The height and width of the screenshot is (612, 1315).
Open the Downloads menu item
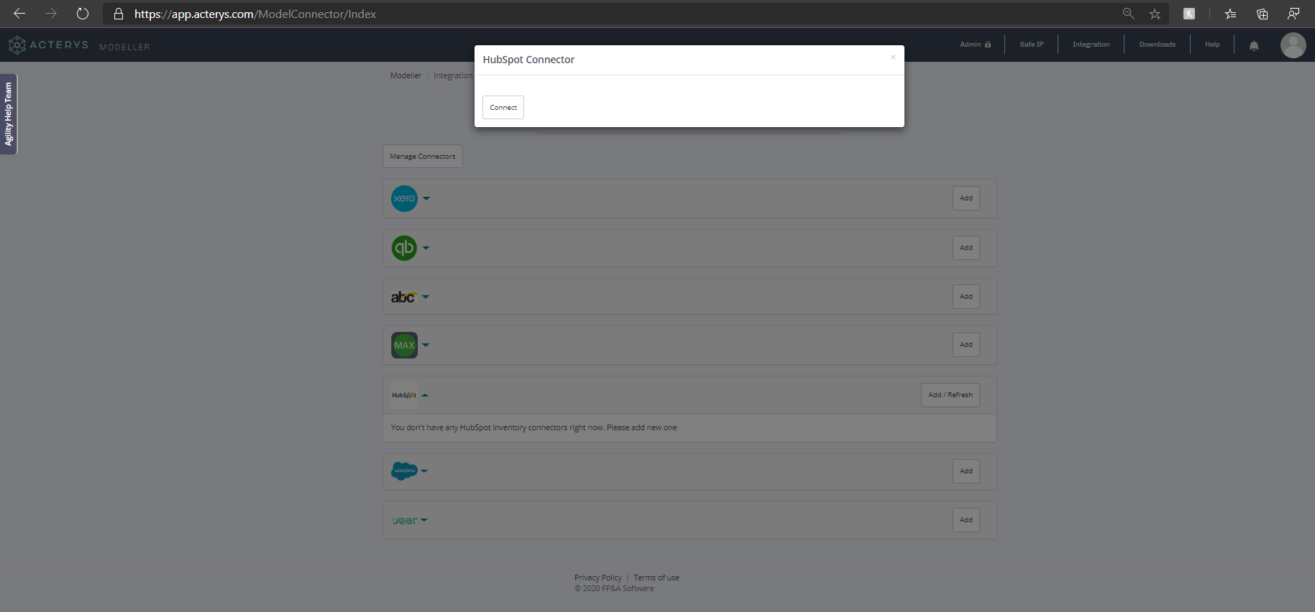(1158, 45)
